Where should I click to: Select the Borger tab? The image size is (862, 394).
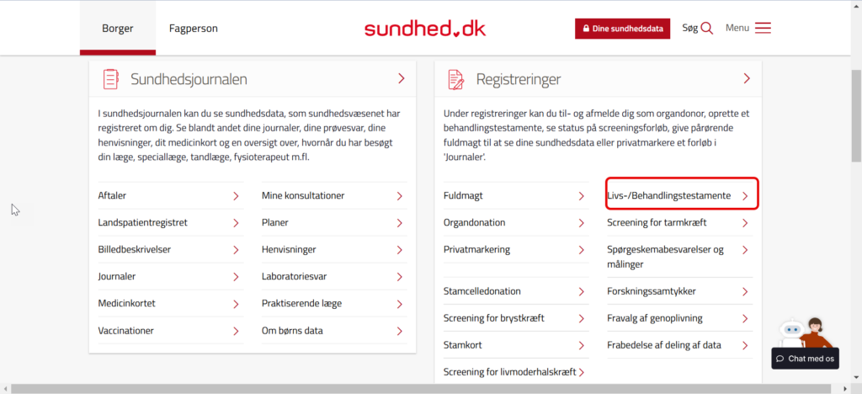click(118, 29)
